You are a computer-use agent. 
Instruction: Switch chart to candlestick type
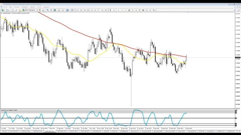43,10
